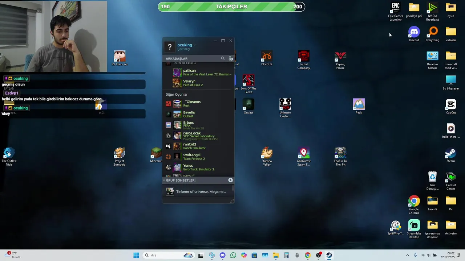Open Bu bilgisayar desktop icon
Viewport: 465px width, 261px height.
pyautogui.click(x=451, y=82)
